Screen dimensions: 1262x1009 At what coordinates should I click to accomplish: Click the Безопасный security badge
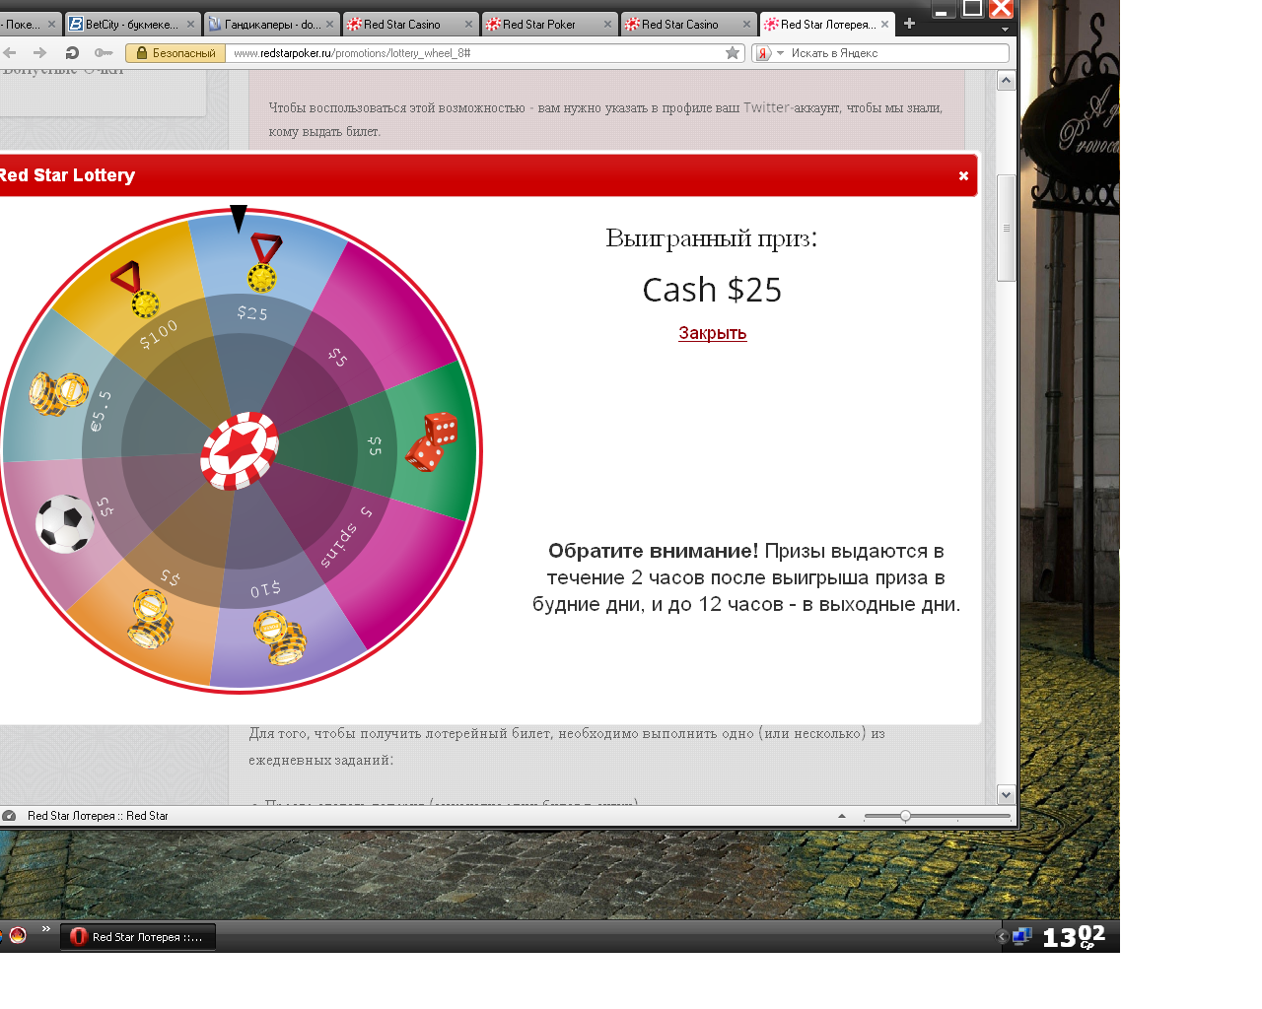[x=176, y=53]
